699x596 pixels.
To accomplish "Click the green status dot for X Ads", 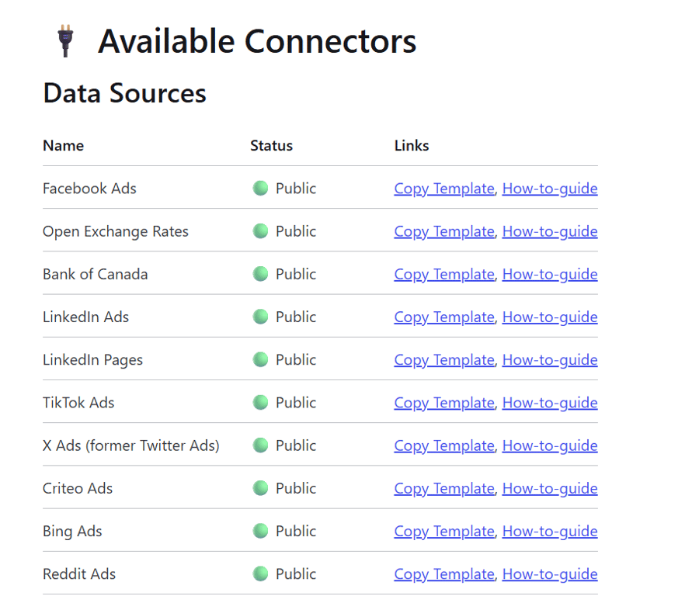I will point(260,445).
